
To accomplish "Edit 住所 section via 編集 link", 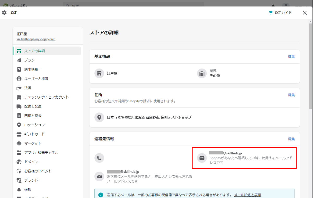I will 291,95.
